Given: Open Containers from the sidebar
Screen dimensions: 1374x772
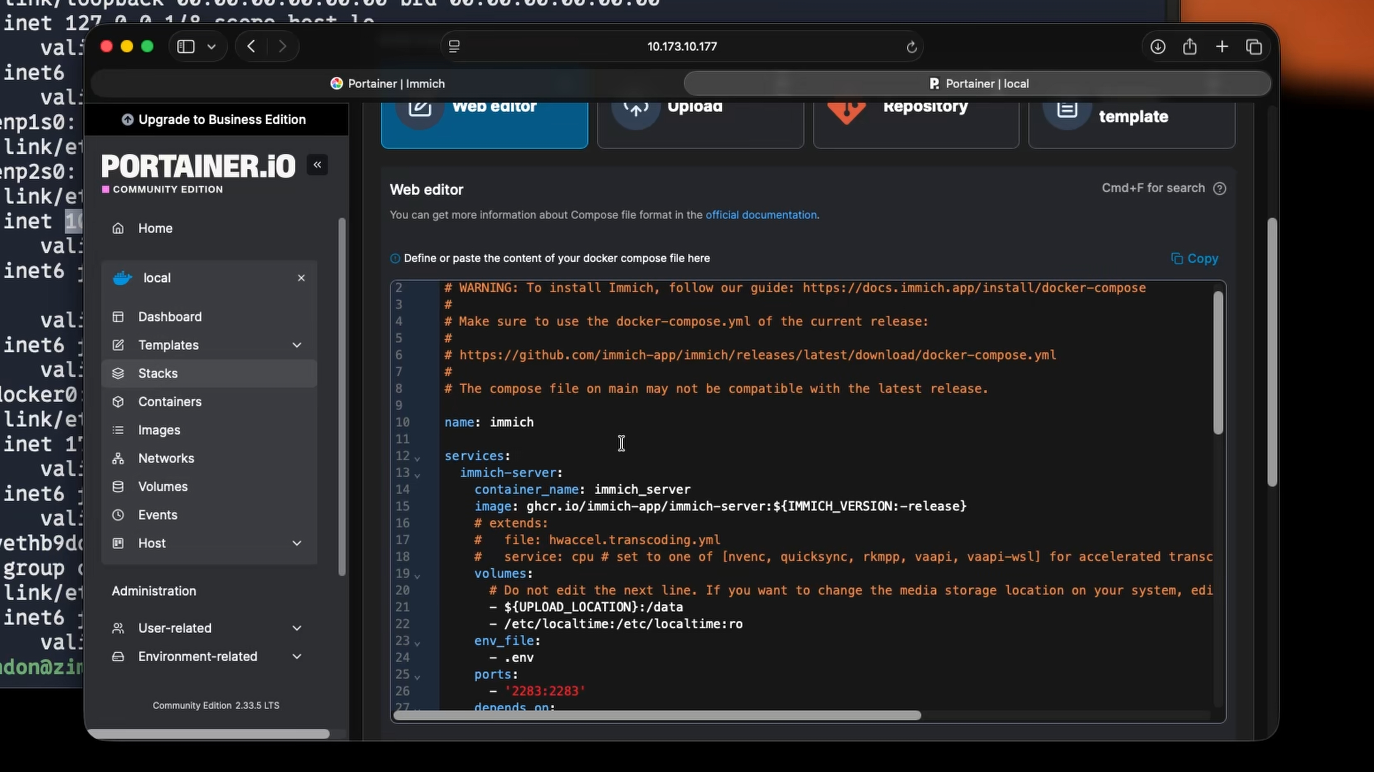Looking at the screenshot, I should [x=170, y=402].
